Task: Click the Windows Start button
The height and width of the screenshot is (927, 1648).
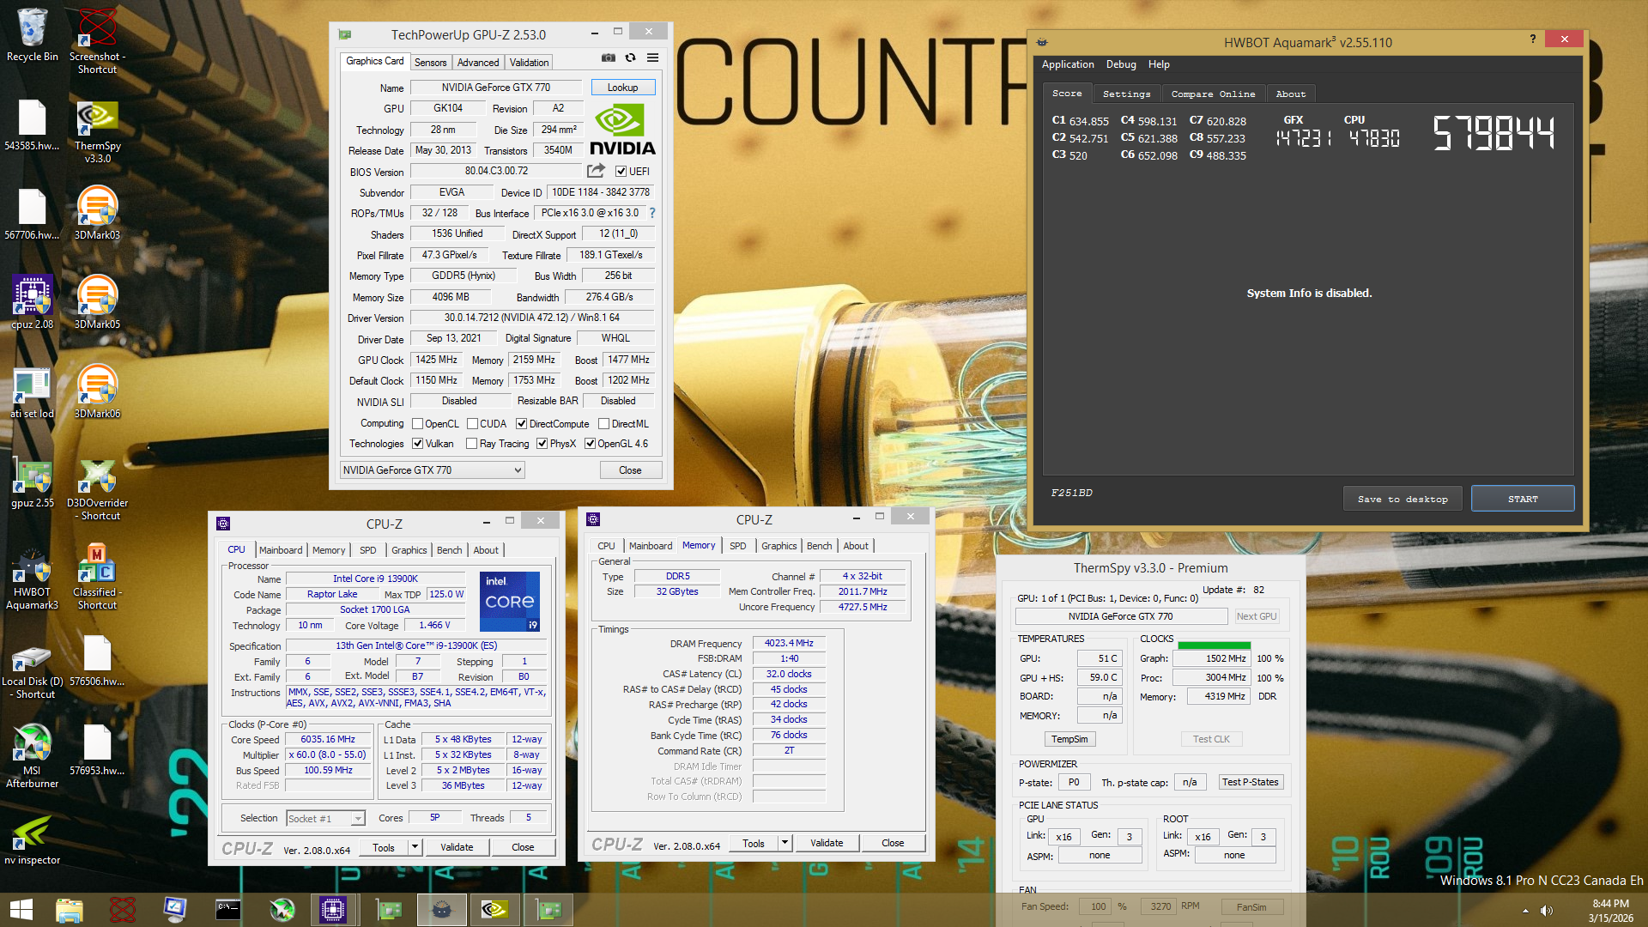Action: pos(21,910)
